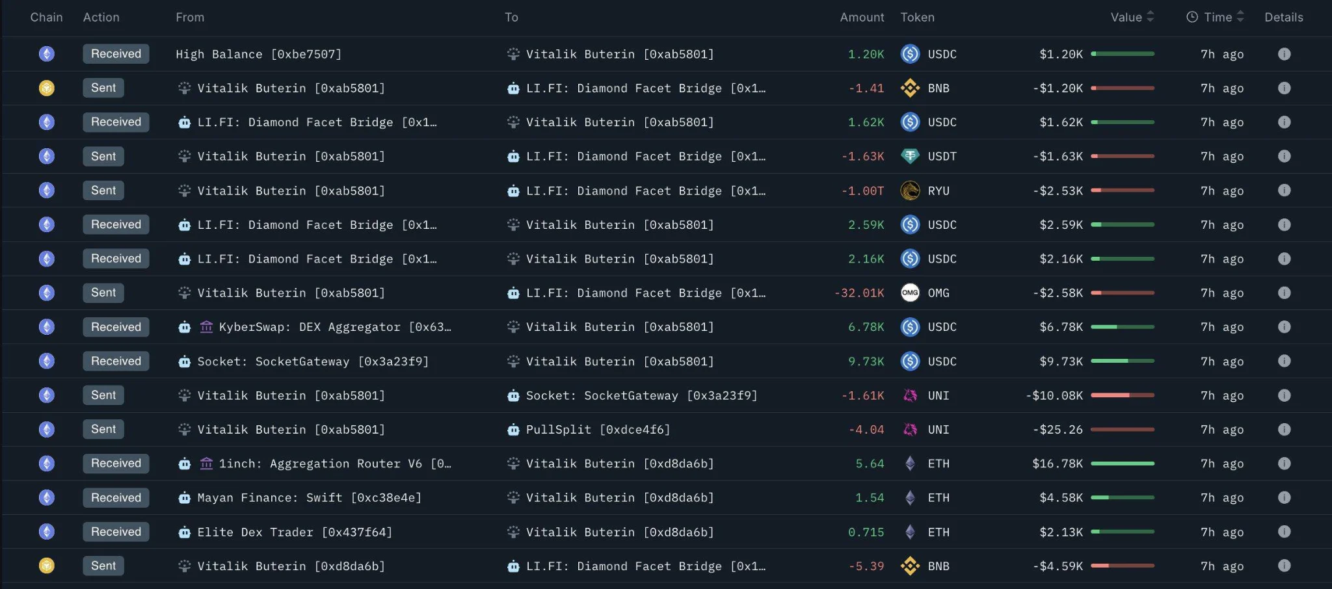
Task: Open Mayan Finance: Swift address link
Action: tap(309, 497)
